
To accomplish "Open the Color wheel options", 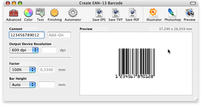I will coord(28,15).
